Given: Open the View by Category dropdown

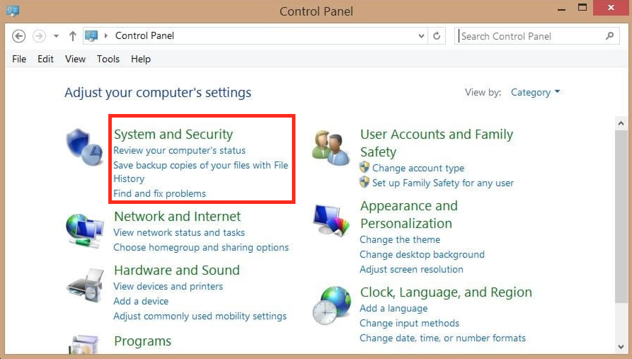Looking at the screenshot, I should tap(535, 92).
